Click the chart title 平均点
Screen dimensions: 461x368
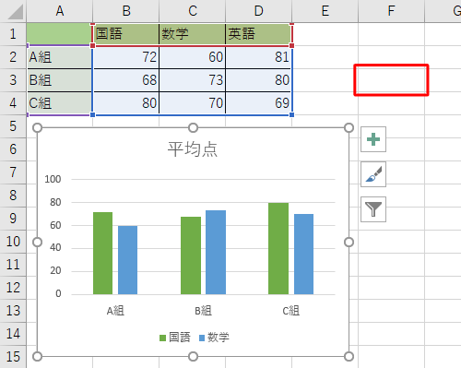tap(193, 149)
